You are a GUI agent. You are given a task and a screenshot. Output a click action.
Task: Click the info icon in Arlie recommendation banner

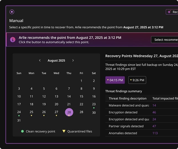pos(13,40)
